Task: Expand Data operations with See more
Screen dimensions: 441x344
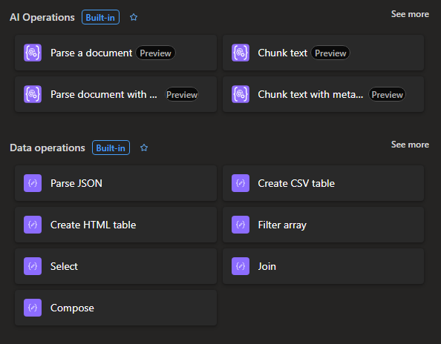Action: pos(410,145)
